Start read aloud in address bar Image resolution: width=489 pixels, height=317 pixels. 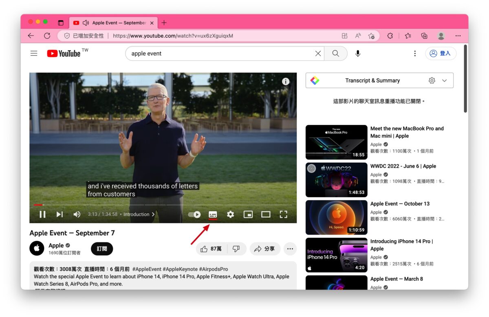(x=358, y=36)
